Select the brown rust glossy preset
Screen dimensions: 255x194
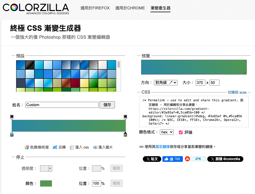[66, 83]
